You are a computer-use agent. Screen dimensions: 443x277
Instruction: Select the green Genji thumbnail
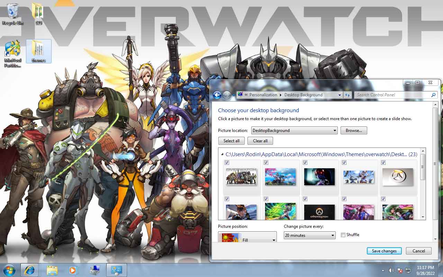(280, 211)
